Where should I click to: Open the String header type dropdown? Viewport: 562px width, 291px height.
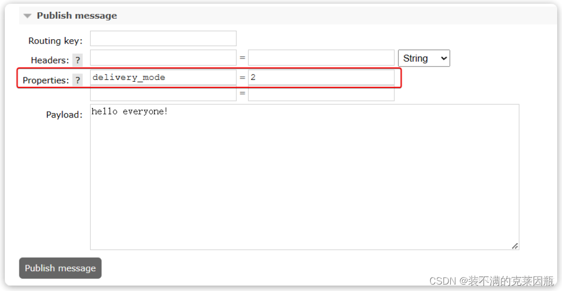click(x=423, y=59)
